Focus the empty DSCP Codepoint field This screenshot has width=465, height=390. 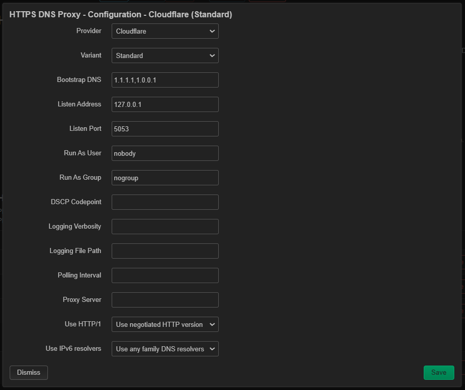tap(165, 202)
